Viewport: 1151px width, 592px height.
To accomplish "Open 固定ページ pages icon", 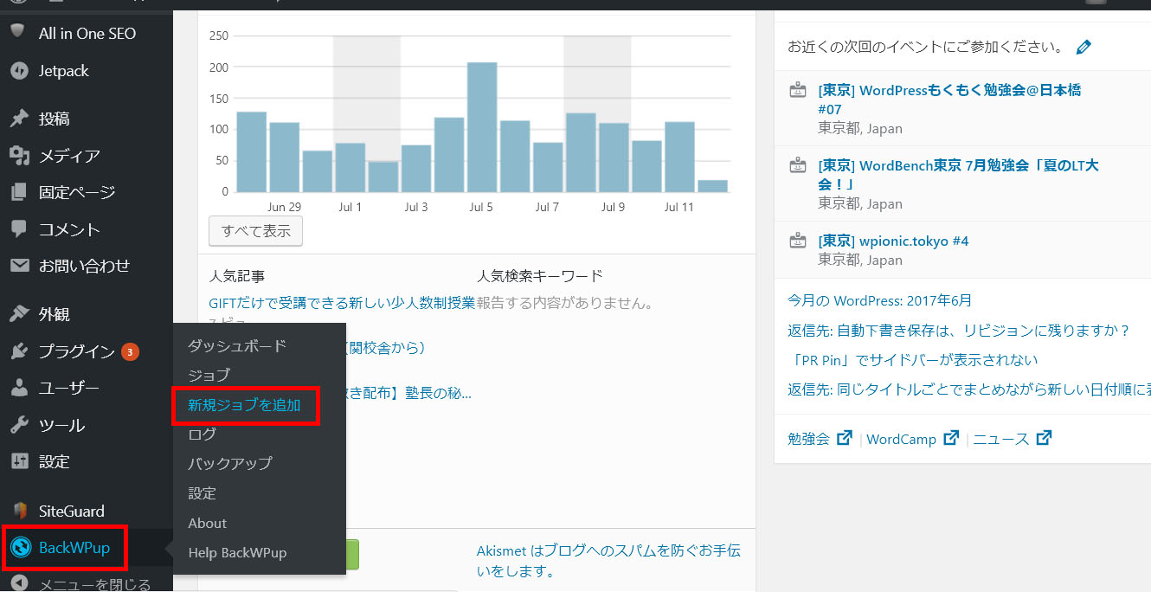I will (x=18, y=192).
